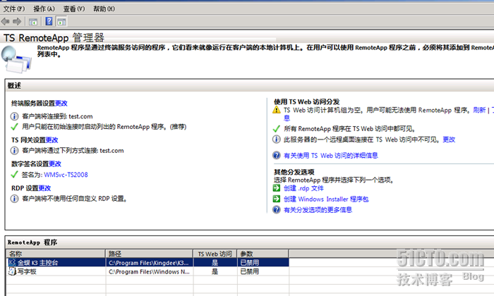Click the 刷新 link

coord(479,110)
